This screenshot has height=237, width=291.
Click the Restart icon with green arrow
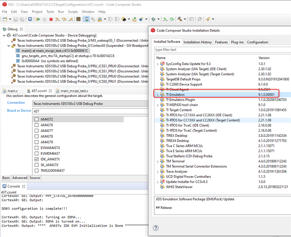[134, 19]
